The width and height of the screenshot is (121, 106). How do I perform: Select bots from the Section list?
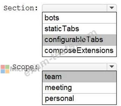coord(79,18)
